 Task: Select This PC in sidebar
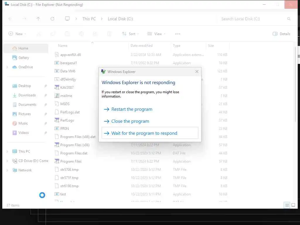coord(24,151)
